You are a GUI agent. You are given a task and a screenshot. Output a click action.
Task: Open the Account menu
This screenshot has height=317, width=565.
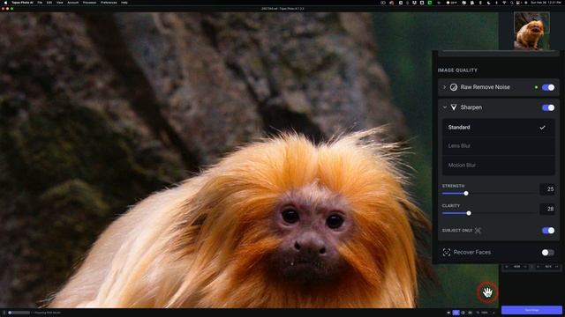72,3
